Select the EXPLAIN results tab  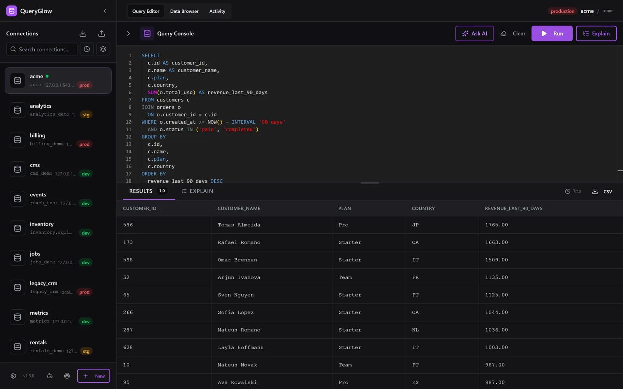tap(197, 191)
